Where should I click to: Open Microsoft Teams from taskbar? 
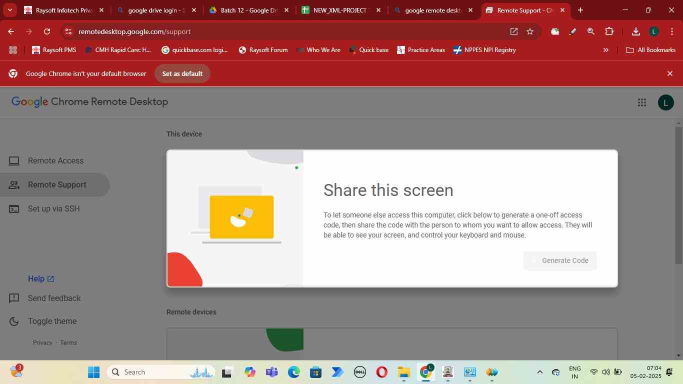click(271, 372)
